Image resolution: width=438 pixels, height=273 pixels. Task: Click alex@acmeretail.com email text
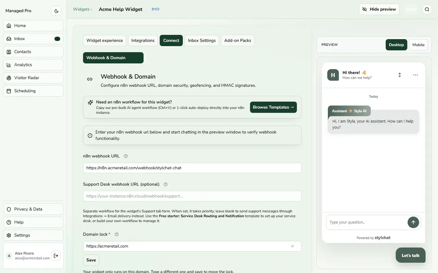point(33,258)
